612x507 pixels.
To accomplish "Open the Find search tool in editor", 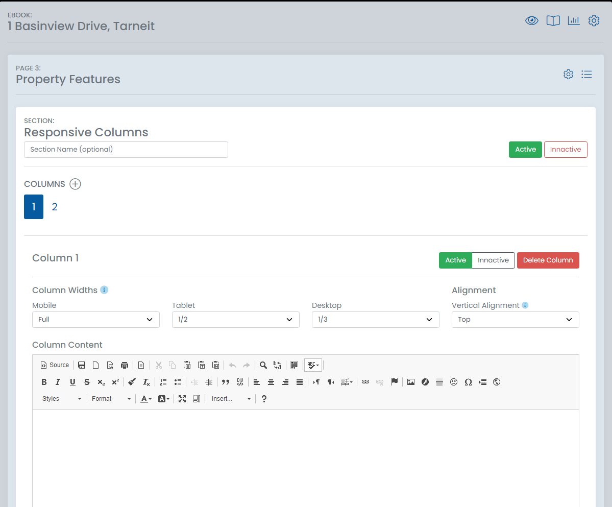I will pyautogui.click(x=263, y=365).
